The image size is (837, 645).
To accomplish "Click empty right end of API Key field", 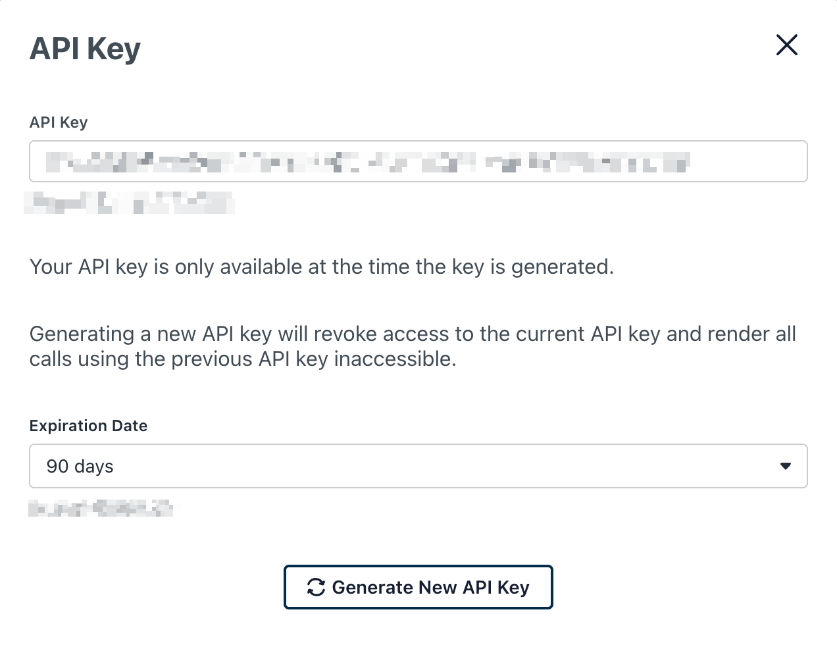I will (749, 161).
